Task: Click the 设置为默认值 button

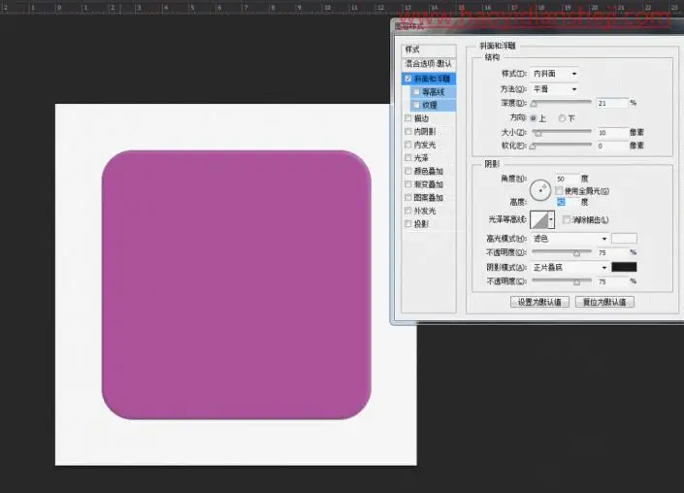Action: pyautogui.click(x=539, y=302)
